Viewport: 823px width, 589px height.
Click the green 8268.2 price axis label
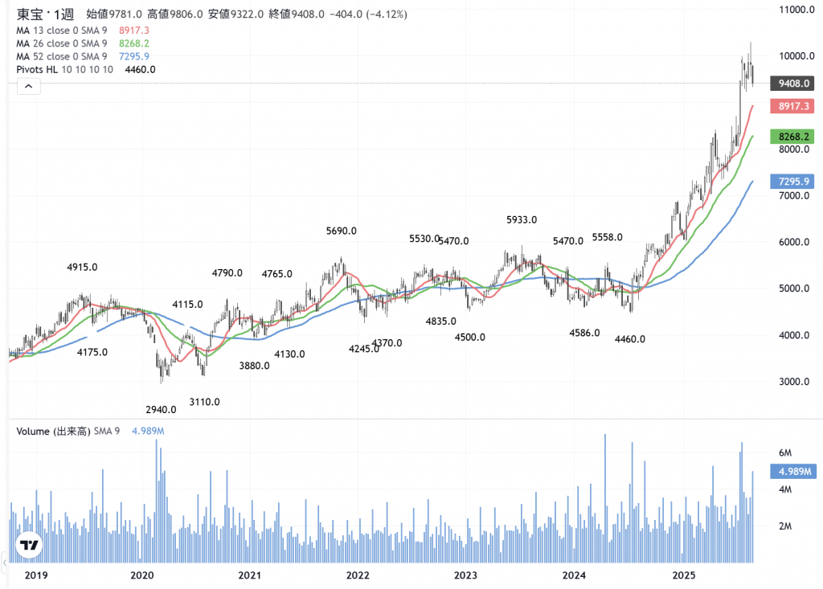coord(792,137)
